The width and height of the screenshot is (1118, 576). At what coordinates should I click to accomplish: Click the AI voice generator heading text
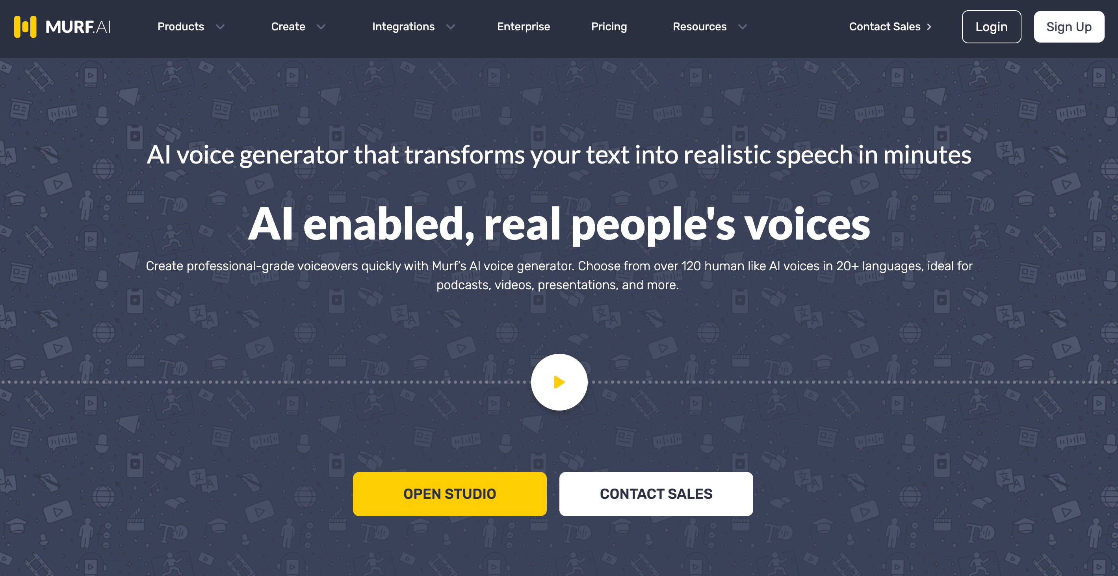(x=559, y=155)
